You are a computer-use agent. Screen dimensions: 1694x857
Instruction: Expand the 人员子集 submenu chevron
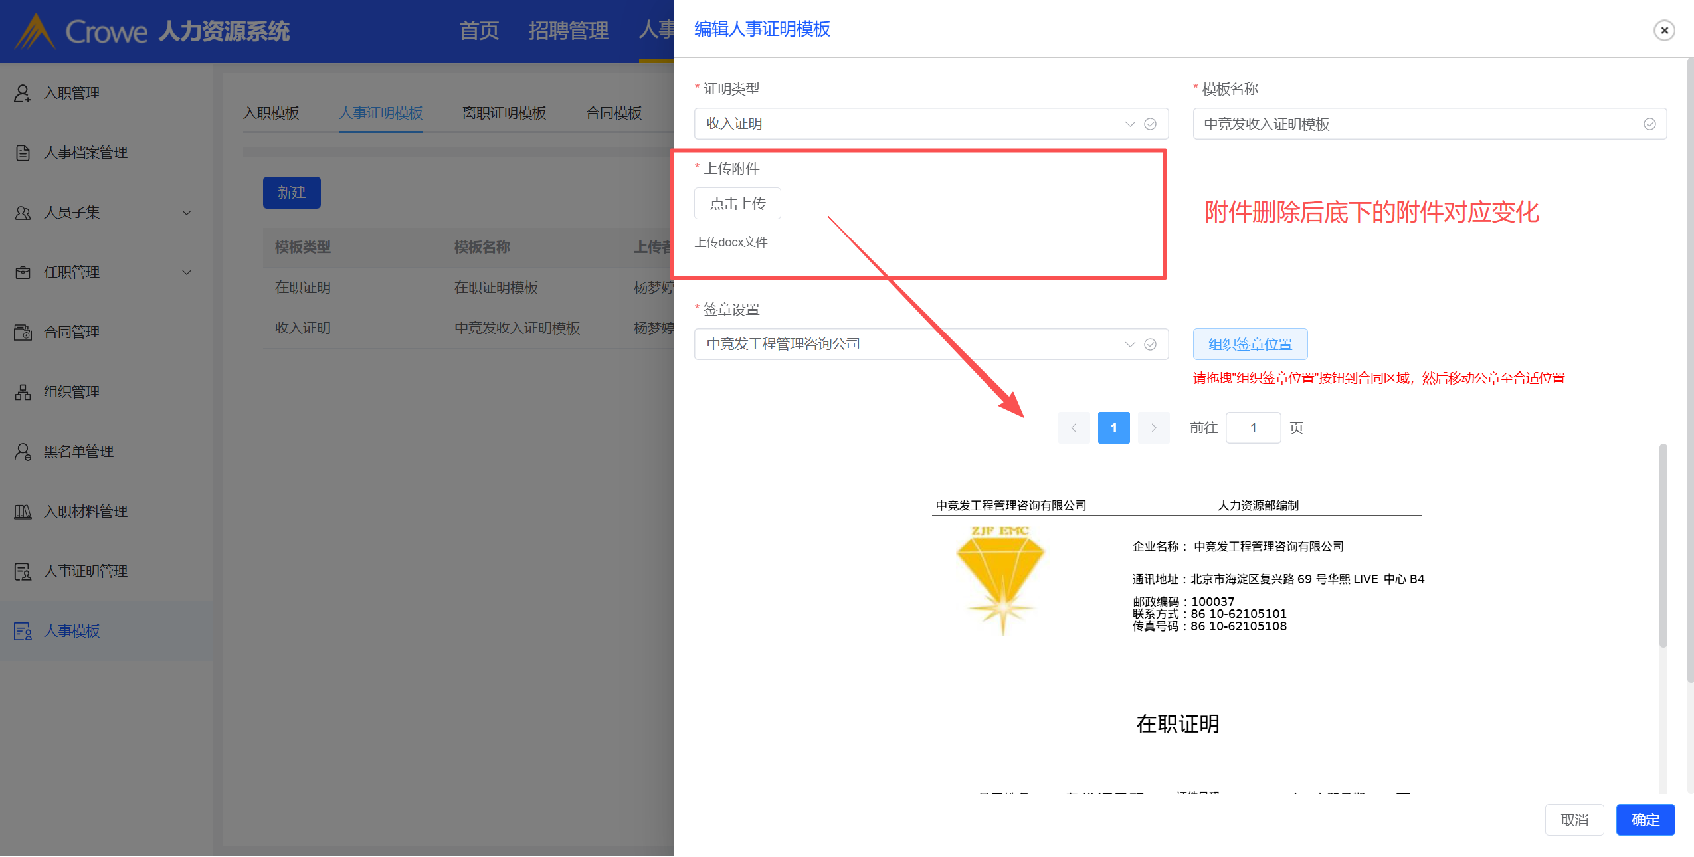(187, 213)
